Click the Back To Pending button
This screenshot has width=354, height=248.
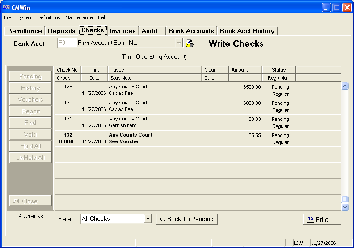tap(186, 219)
